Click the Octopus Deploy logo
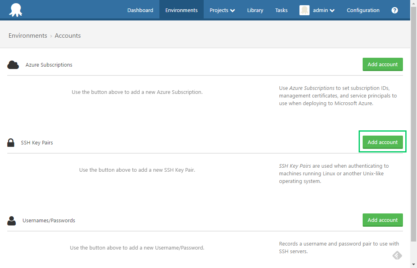The image size is (417, 268). point(16,10)
